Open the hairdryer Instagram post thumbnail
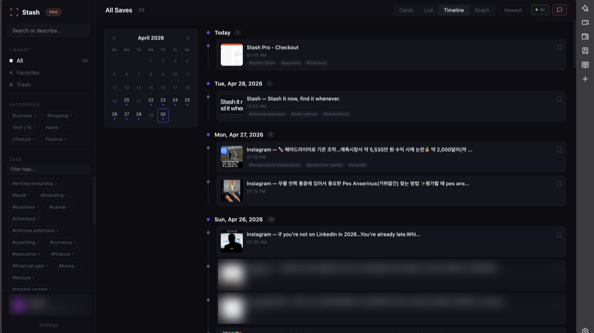 [232, 157]
